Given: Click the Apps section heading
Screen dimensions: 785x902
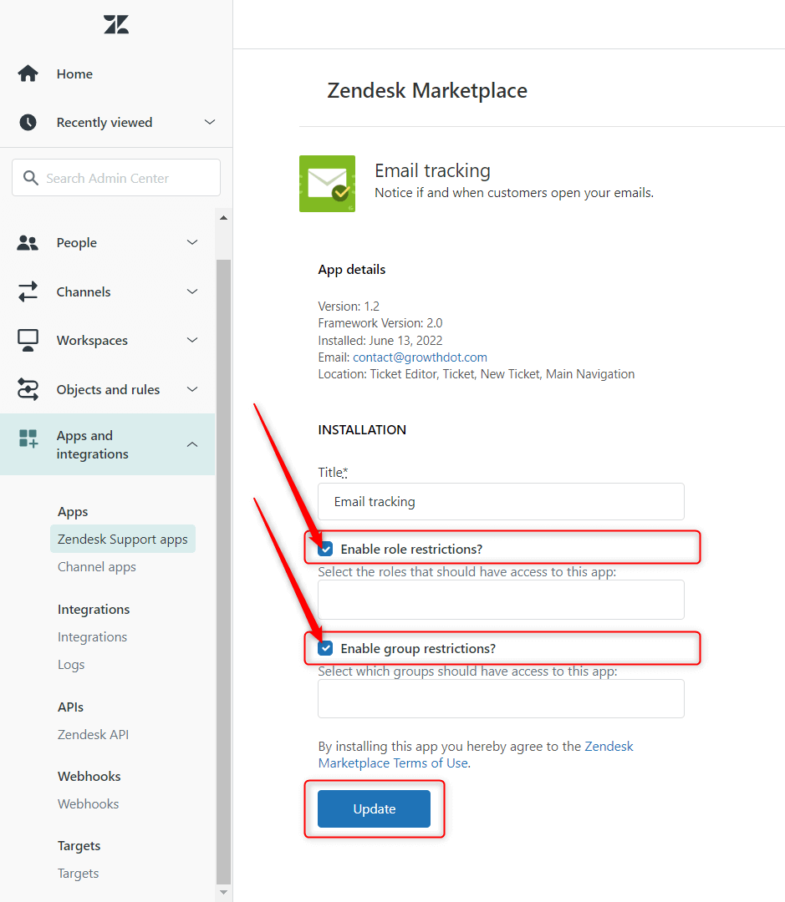Looking at the screenshot, I should click(x=73, y=512).
